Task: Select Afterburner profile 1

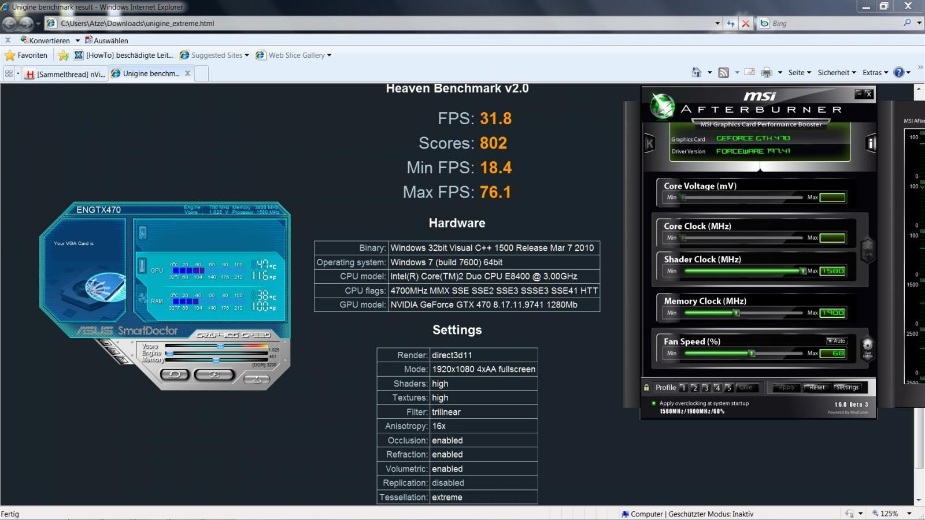Action: (x=683, y=388)
